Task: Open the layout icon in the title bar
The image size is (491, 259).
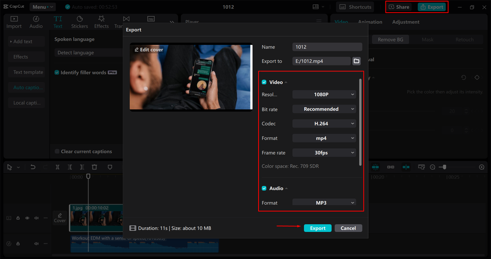Action: click(x=316, y=7)
